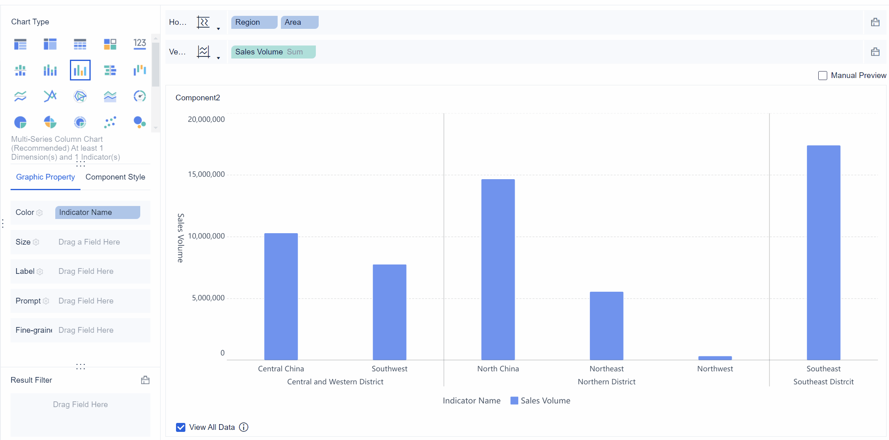Expand the horizontal axis options dropdown arrow
The width and height of the screenshot is (889, 440).
218,29
